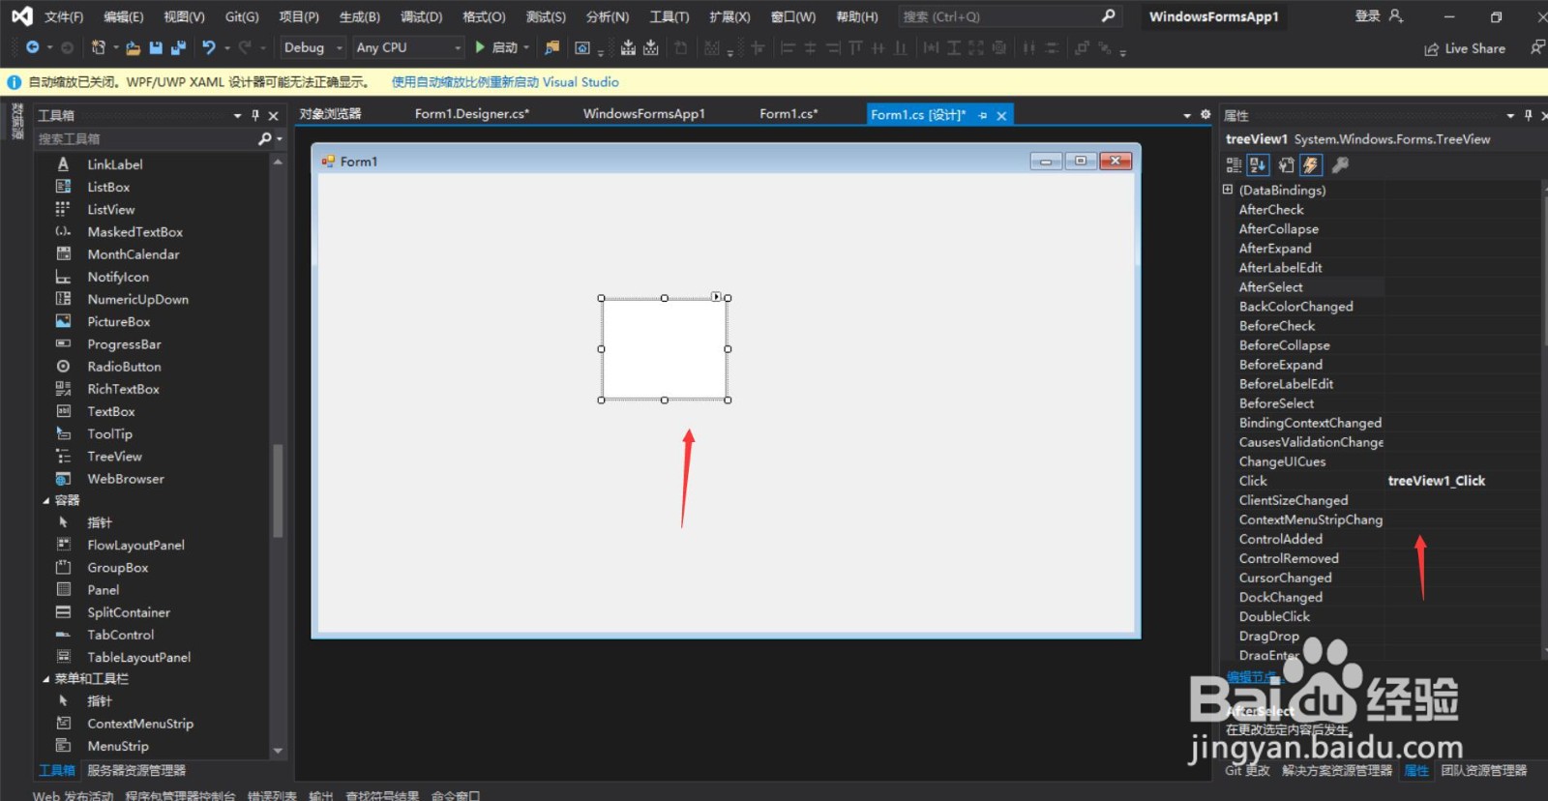Click the Save file toolbar icon
The width and height of the screenshot is (1548, 801).
coord(156,47)
